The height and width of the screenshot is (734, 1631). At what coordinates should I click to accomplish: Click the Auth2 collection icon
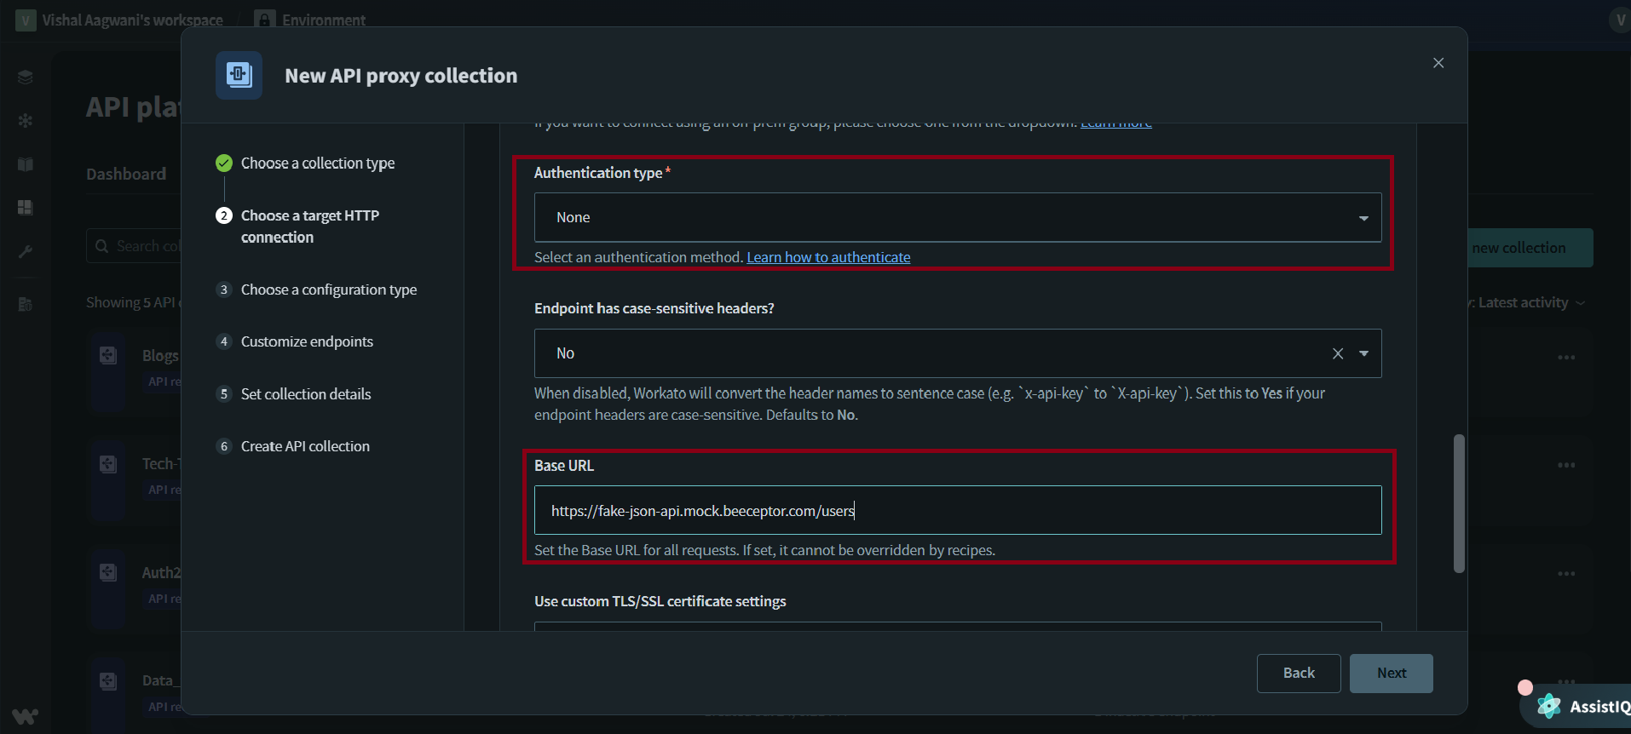(108, 572)
